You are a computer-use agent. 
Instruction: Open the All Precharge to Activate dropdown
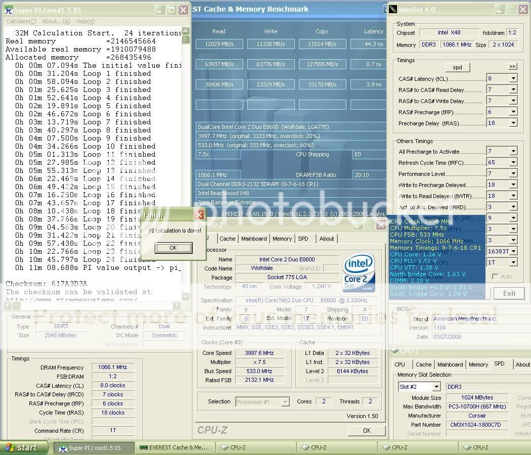[x=513, y=151]
